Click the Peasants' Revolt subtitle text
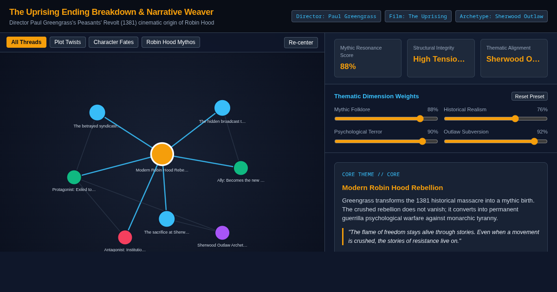The image size is (557, 292). 112,23
